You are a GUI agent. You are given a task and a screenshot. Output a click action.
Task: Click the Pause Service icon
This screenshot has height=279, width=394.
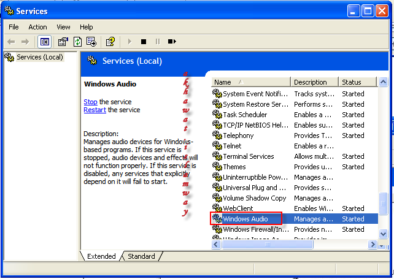pyautogui.click(x=158, y=42)
